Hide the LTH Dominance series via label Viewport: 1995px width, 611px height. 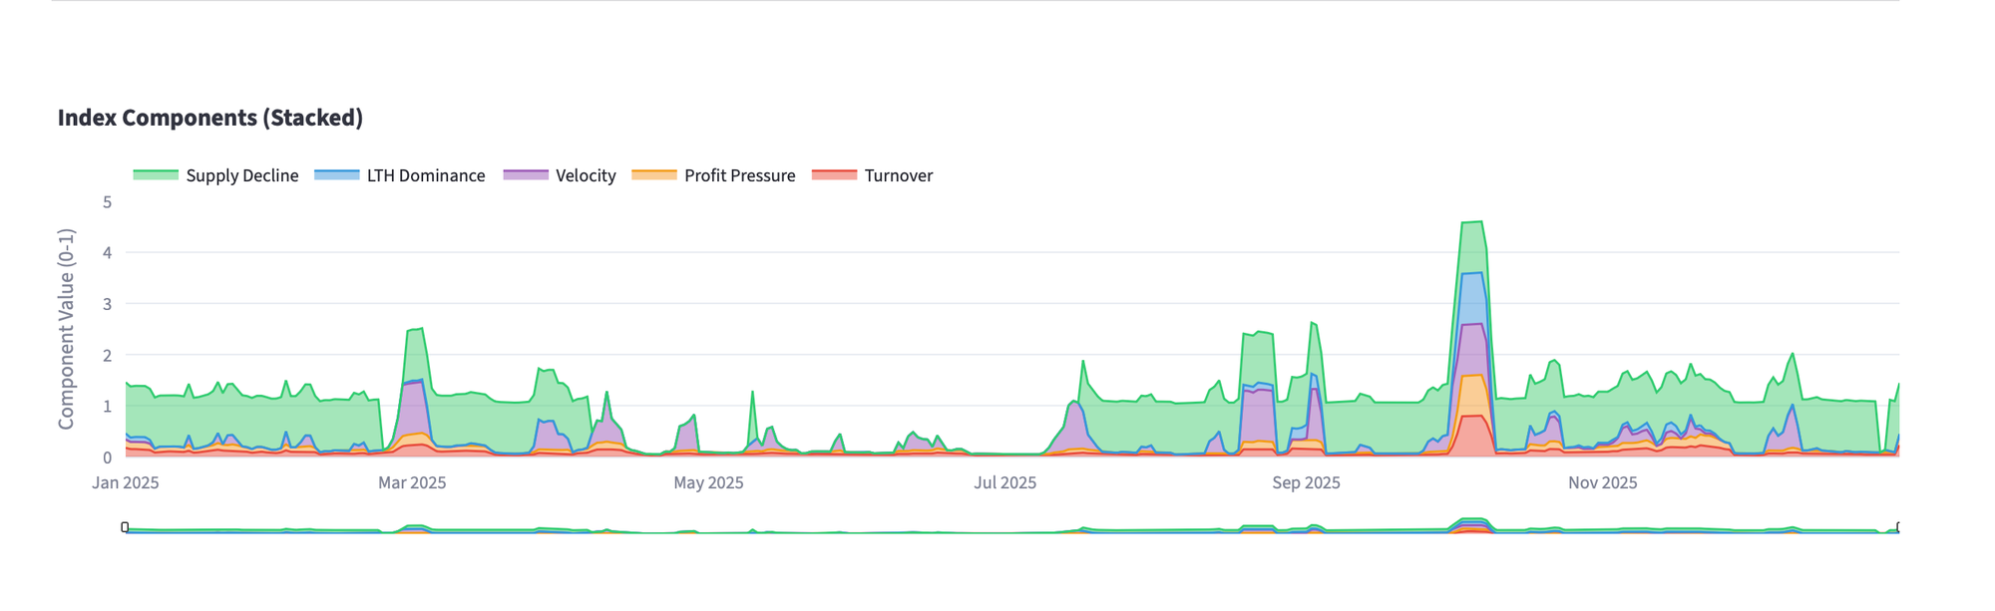coord(425,175)
